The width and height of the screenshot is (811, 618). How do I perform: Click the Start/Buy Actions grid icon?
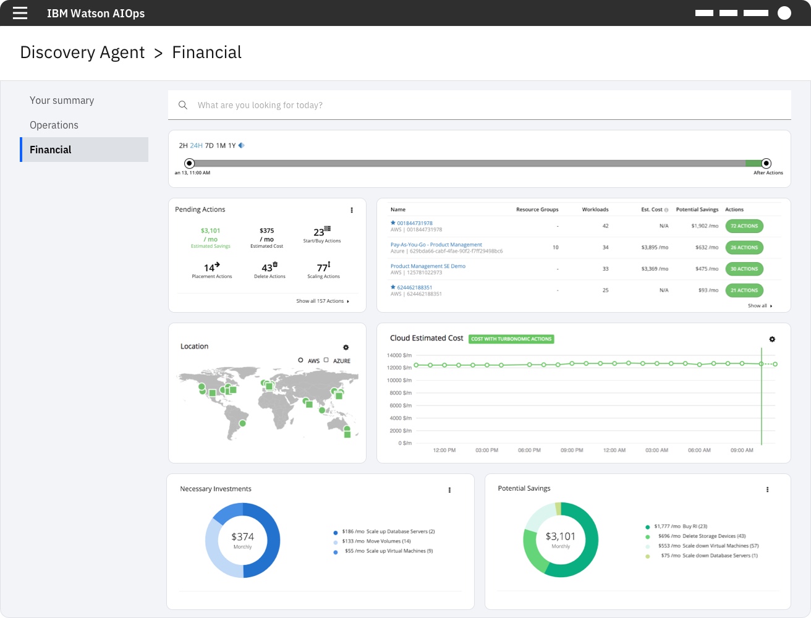coord(328,229)
